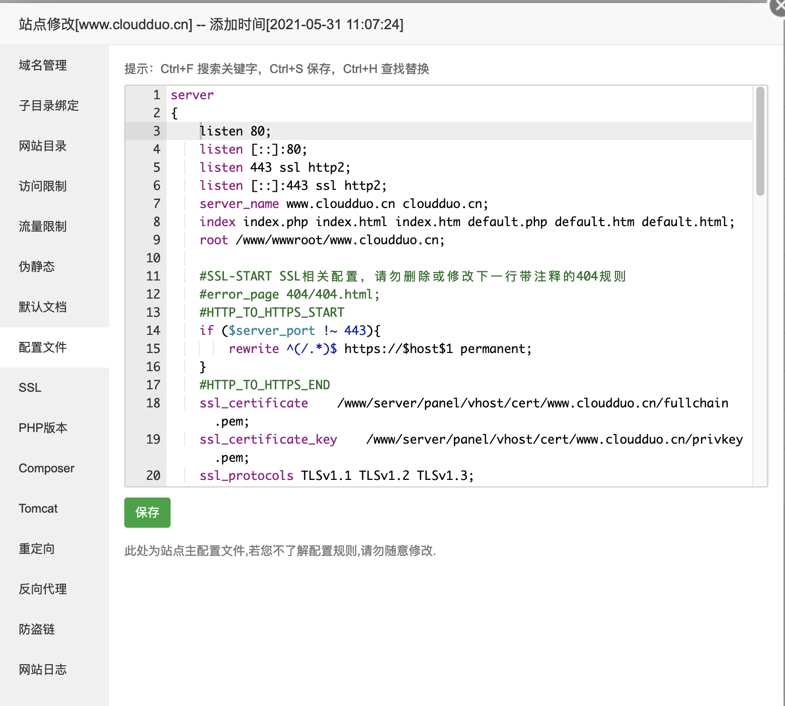
Task: Open the PHP版本 tab
Action: tap(54, 428)
